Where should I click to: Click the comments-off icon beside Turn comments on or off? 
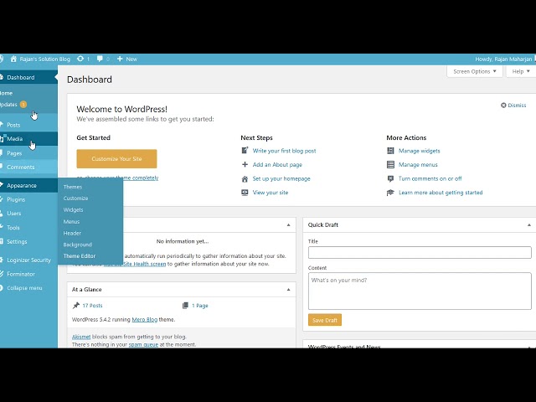click(390, 178)
